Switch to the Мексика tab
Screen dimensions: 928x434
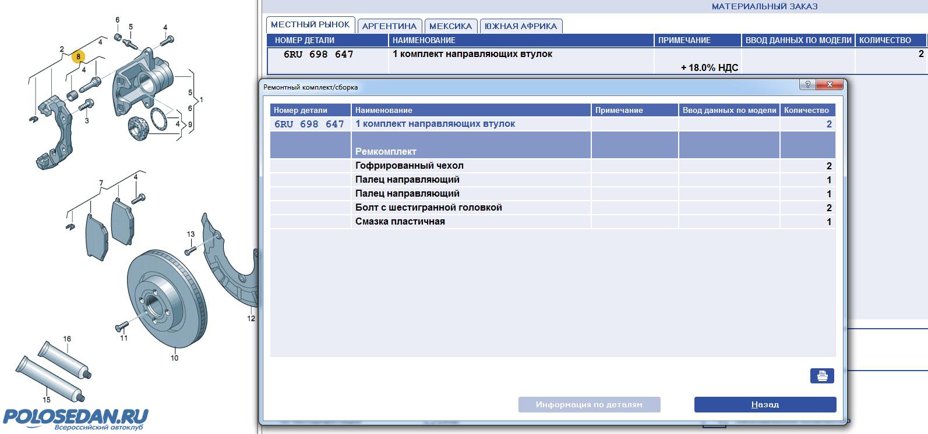(x=450, y=26)
